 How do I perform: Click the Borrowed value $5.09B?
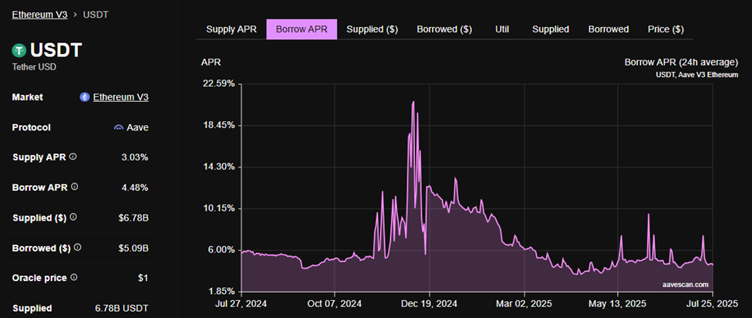[133, 249]
